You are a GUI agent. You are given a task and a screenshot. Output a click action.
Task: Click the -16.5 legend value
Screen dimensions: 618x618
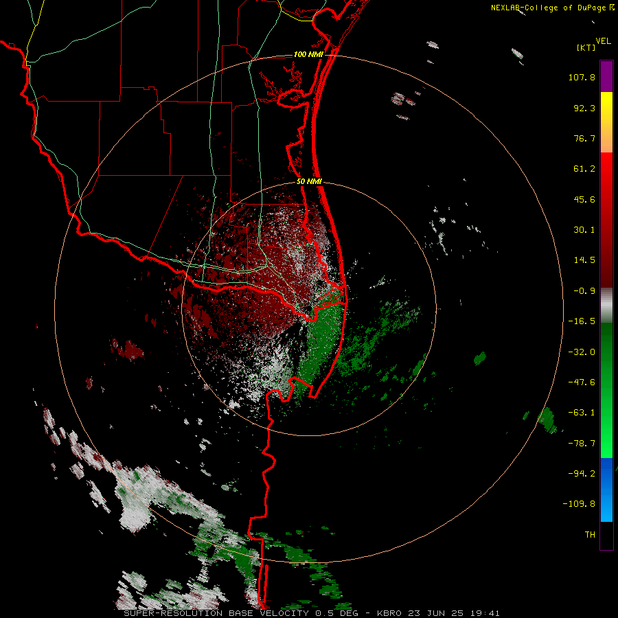coord(582,321)
